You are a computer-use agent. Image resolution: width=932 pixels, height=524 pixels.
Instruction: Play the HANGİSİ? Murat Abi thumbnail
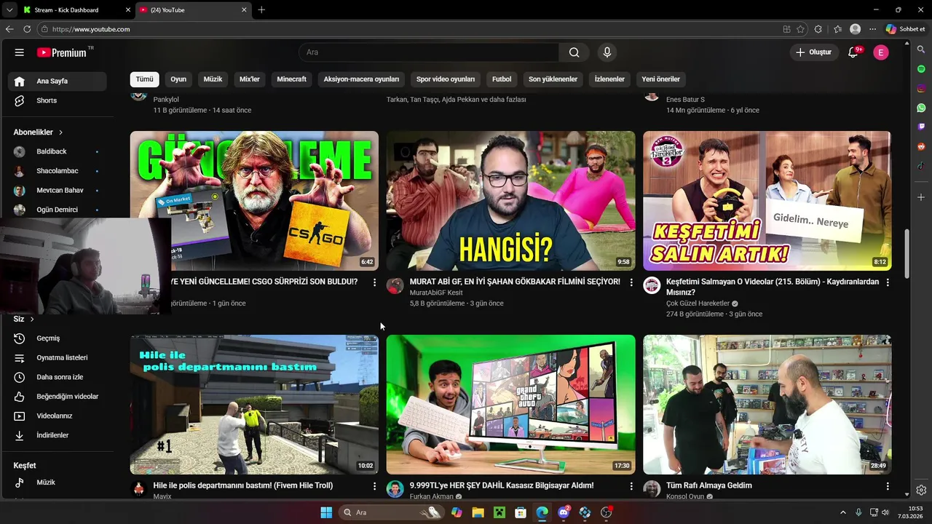(x=510, y=201)
